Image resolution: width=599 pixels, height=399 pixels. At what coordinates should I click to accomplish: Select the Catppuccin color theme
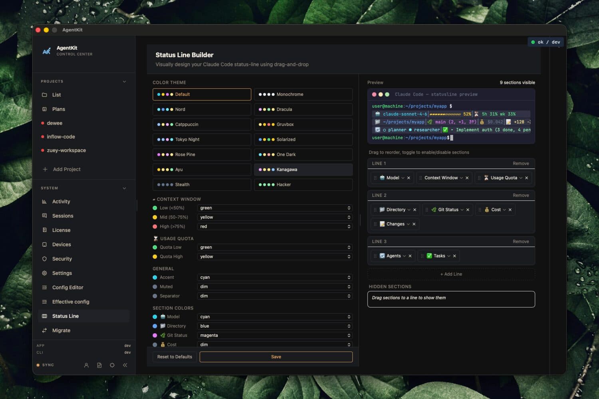coord(202,124)
